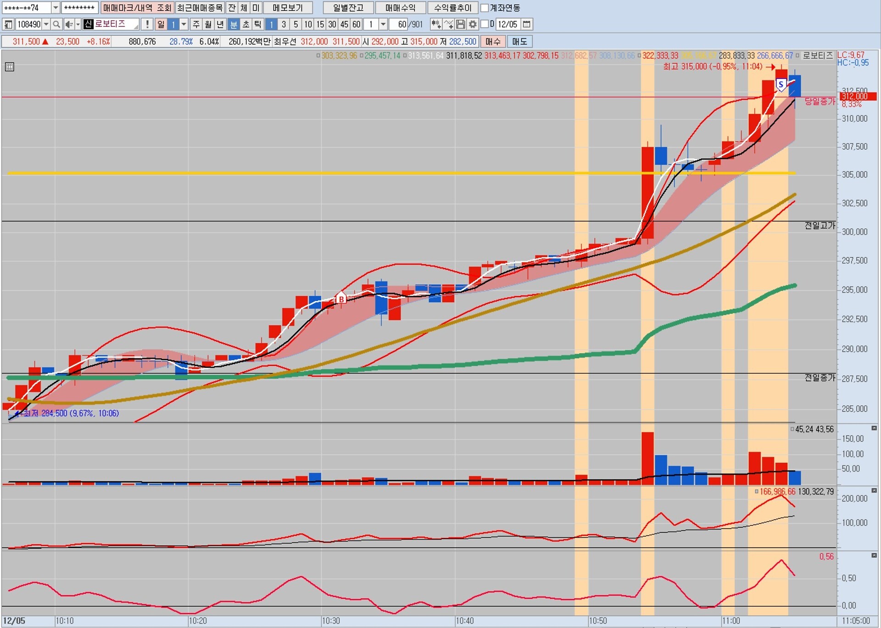This screenshot has width=881, height=628.
Task: Enable the 계좌연동 checkbox
Action: [485, 8]
